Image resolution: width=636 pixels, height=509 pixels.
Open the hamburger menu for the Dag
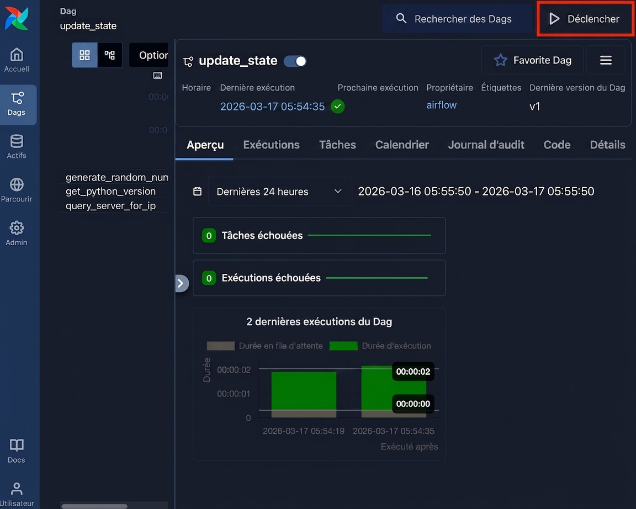point(606,60)
